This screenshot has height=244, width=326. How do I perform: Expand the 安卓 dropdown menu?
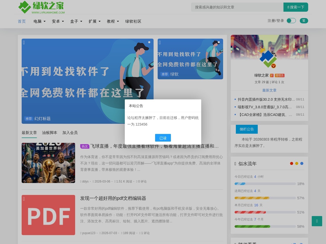click(x=58, y=21)
